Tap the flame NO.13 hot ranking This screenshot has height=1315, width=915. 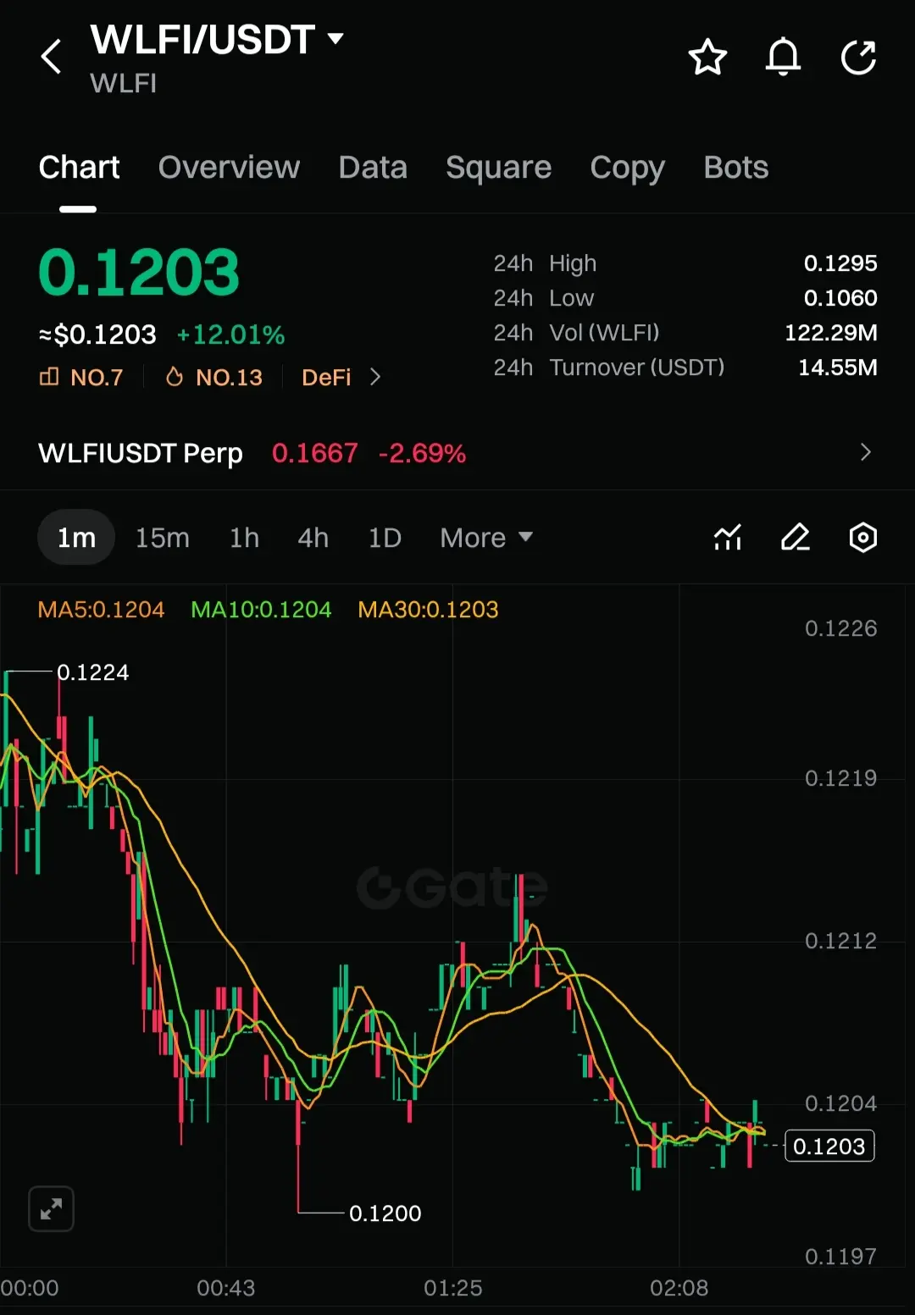[213, 377]
